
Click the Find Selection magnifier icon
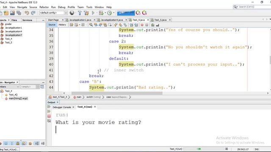pyautogui.click(x=91, y=25)
